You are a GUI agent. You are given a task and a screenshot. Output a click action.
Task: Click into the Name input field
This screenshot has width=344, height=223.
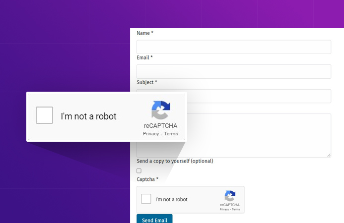[x=234, y=47]
